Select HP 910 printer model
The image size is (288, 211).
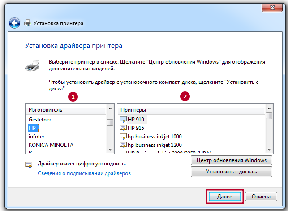[x=136, y=120]
